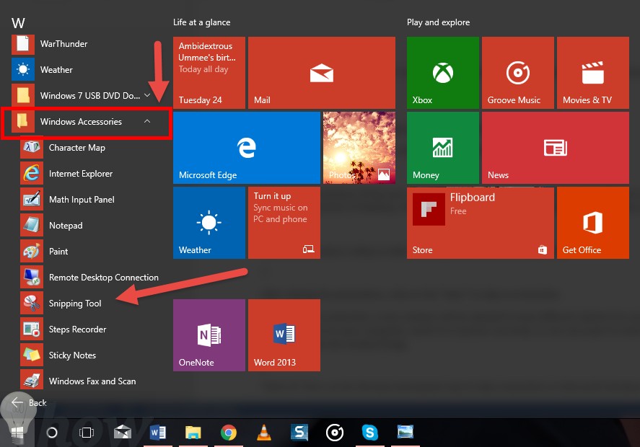Open VLC media player from the taskbar
This screenshot has width=640, height=447.
(x=264, y=433)
